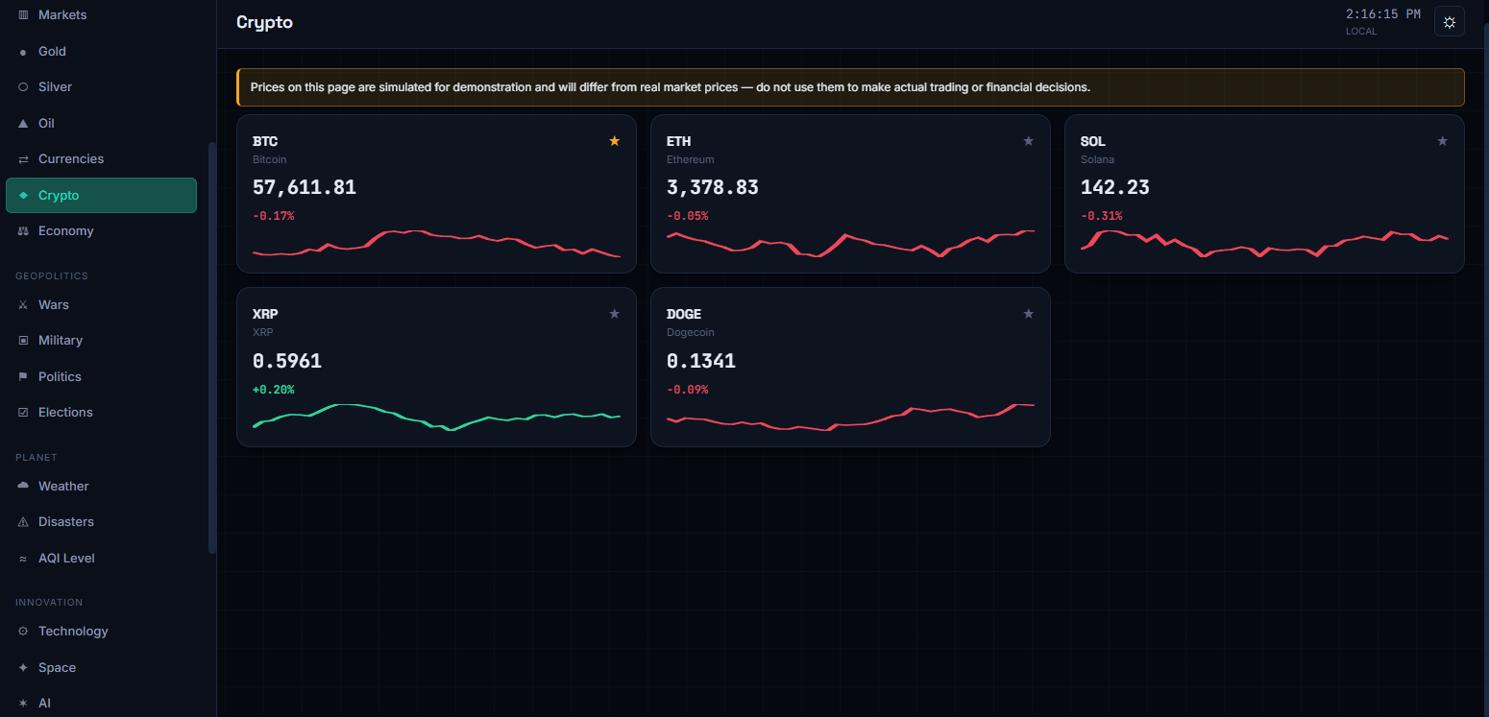Go to the Gold page
This screenshot has height=717, width=1489.
coord(101,52)
